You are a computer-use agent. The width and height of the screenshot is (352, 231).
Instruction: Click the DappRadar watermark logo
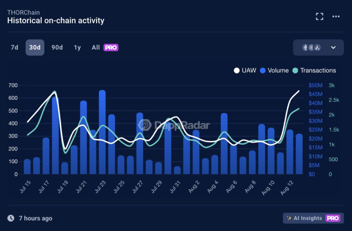[x=145, y=125]
